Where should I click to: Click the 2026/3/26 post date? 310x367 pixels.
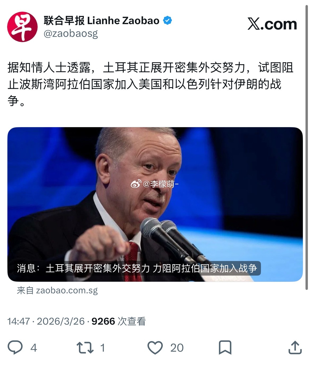click(x=61, y=321)
